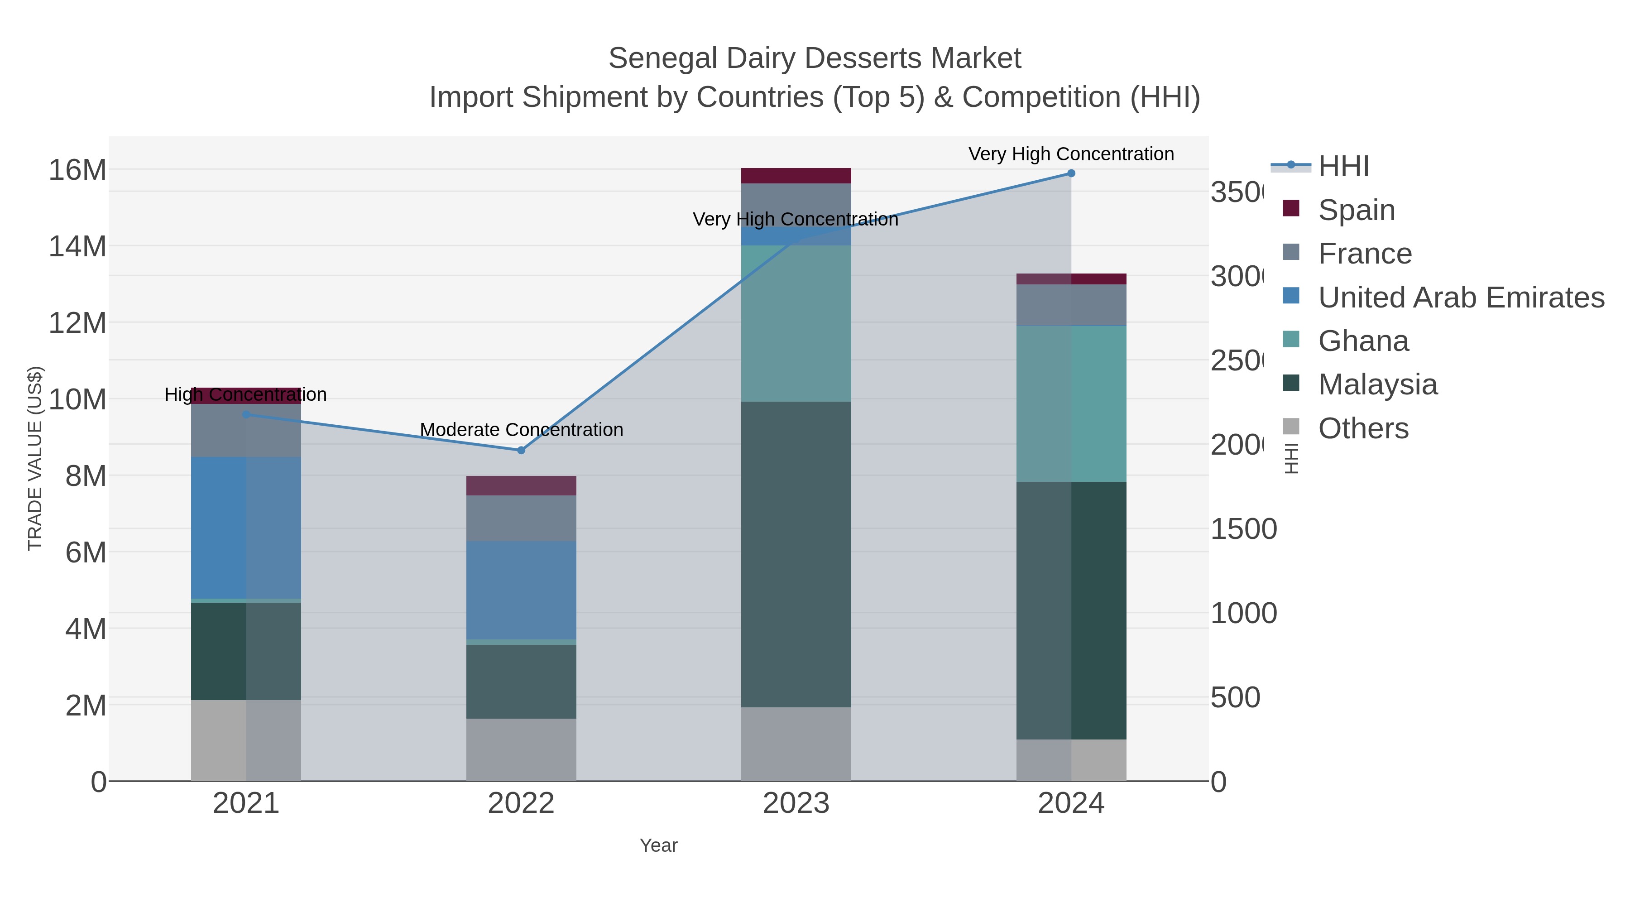Click the Malaysia legend color swatch
Viewport: 1630px width, 917px height.
click(1291, 383)
